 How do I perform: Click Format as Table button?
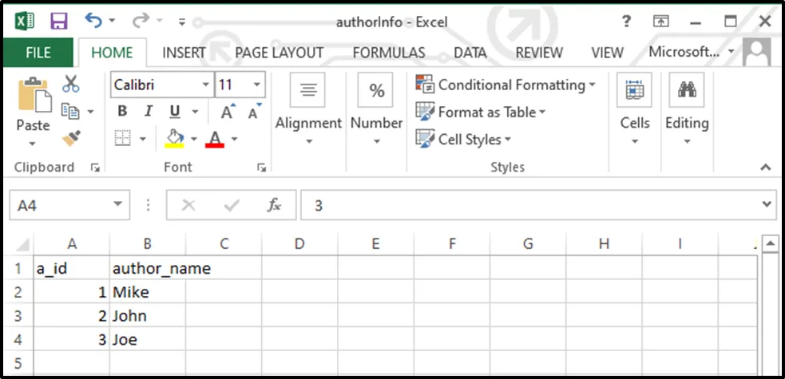[x=481, y=113]
